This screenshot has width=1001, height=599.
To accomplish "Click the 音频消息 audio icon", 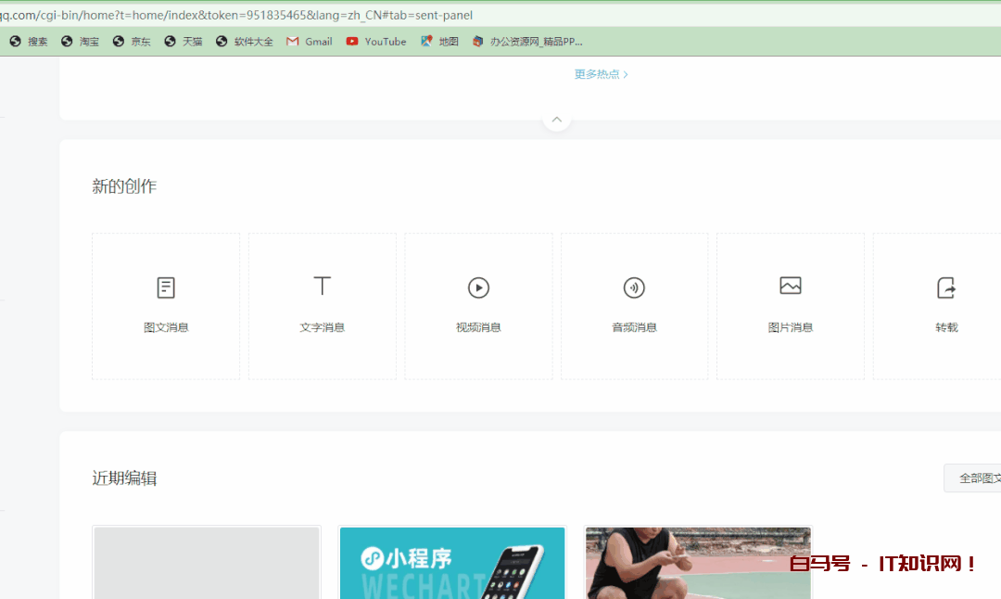I will [x=634, y=288].
